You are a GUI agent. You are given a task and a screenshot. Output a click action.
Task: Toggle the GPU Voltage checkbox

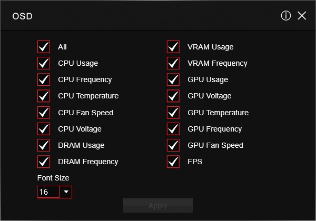click(x=173, y=96)
